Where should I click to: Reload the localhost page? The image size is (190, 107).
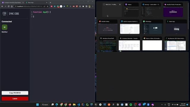coord(9,6)
